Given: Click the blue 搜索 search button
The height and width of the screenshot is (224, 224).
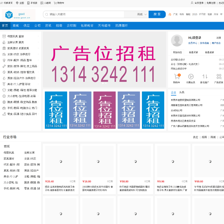Looking at the screenshot, I should pyautogui.click(x=157, y=14).
